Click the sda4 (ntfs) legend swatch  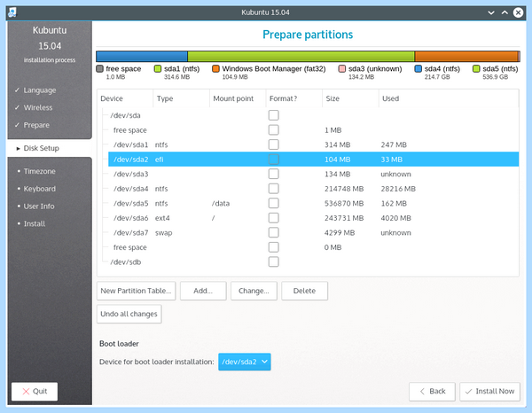(419, 69)
